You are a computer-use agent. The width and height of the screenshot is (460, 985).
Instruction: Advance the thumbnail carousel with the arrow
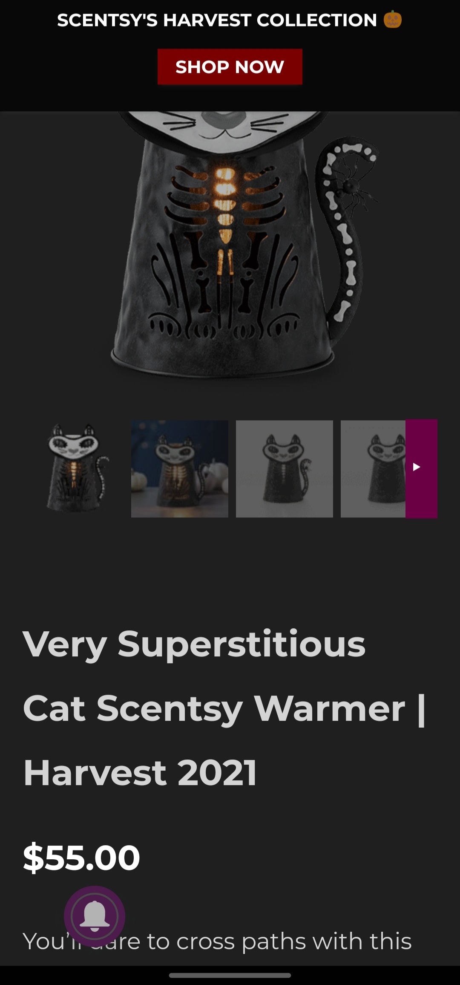click(x=421, y=468)
